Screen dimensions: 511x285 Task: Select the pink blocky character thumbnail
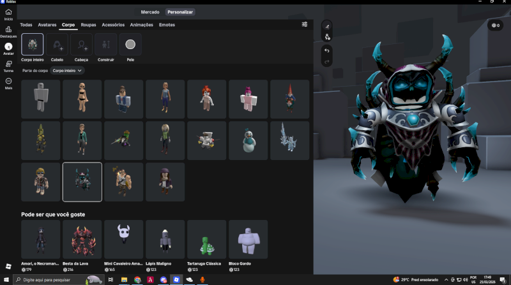(248, 99)
